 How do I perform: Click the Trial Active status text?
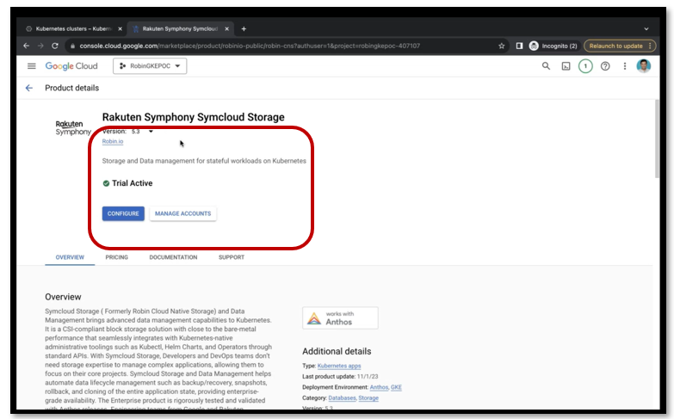click(132, 183)
